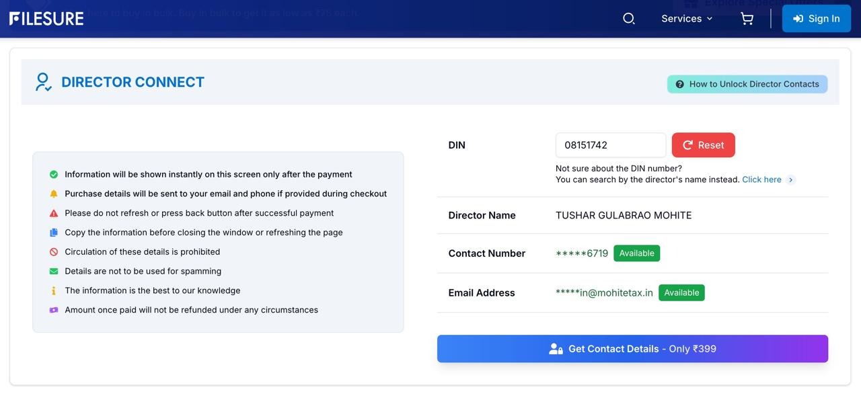Click the red prohibited circle icon

tap(54, 252)
